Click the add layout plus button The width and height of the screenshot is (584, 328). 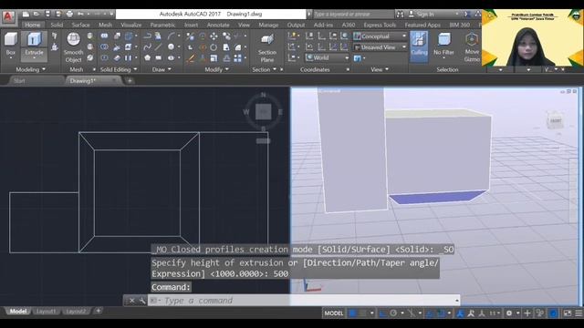(x=98, y=311)
